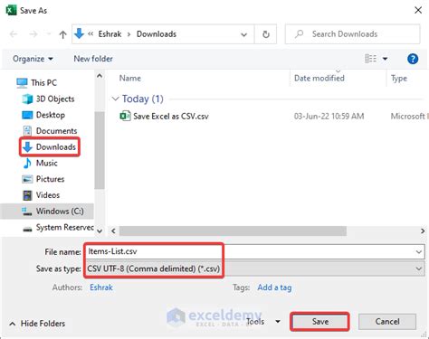This screenshot has width=429, height=339.
Task: Open the Organize menu
Action: coord(33,59)
